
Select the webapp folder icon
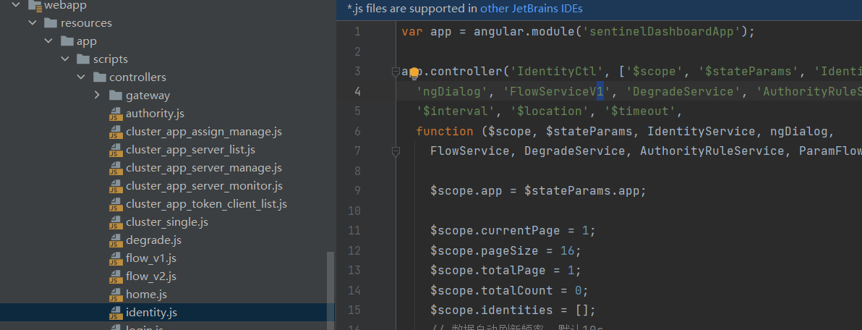click(34, 6)
